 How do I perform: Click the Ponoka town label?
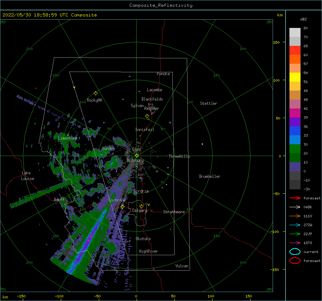click(x=163, y=74)
